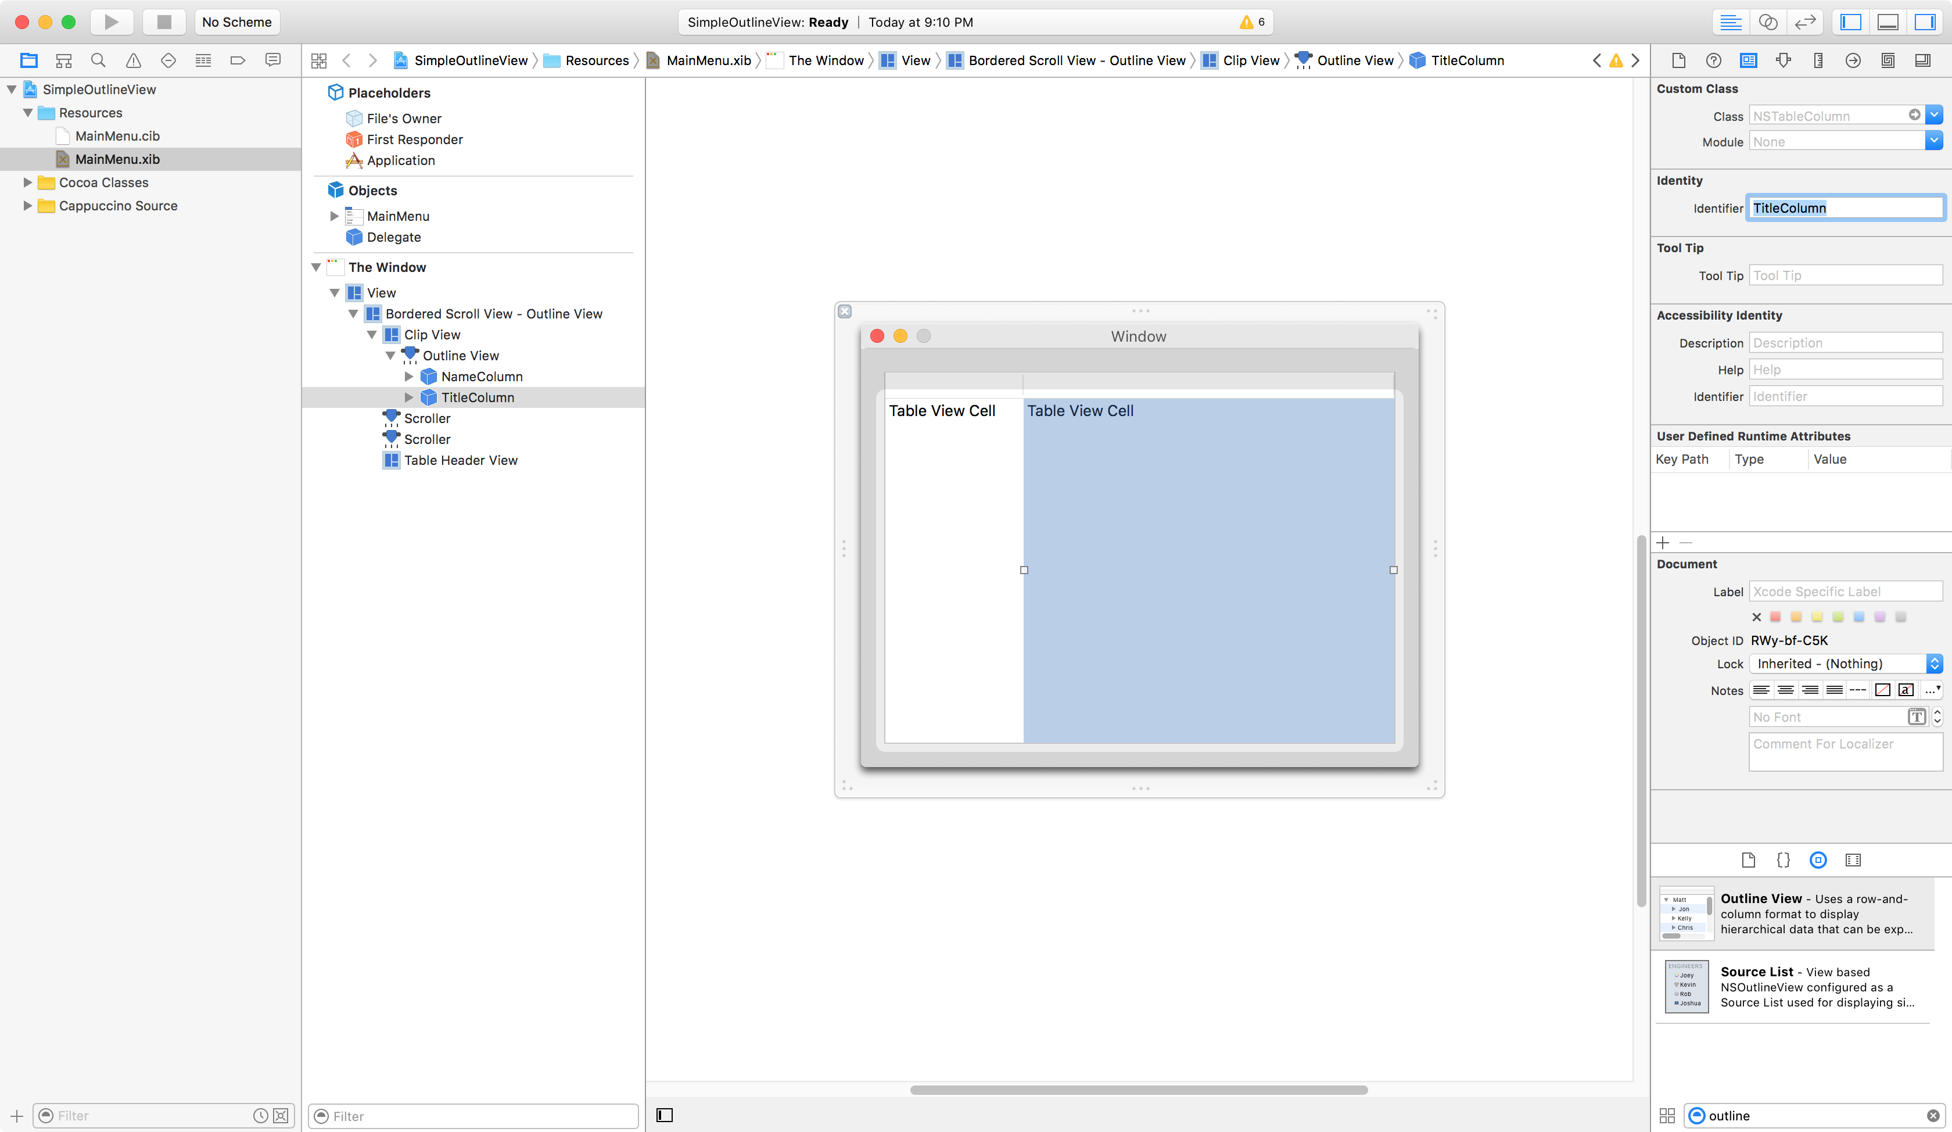Toggle the Utilities panel visibility
The height and width of the screenshot is (1132, 1952).
tap(1926, 22)
